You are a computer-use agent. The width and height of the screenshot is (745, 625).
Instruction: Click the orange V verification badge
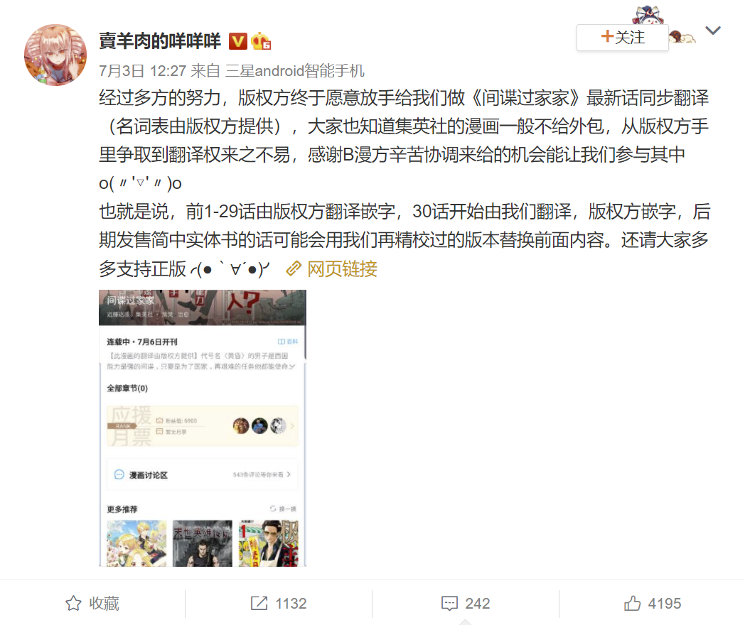tap(237, 41)
